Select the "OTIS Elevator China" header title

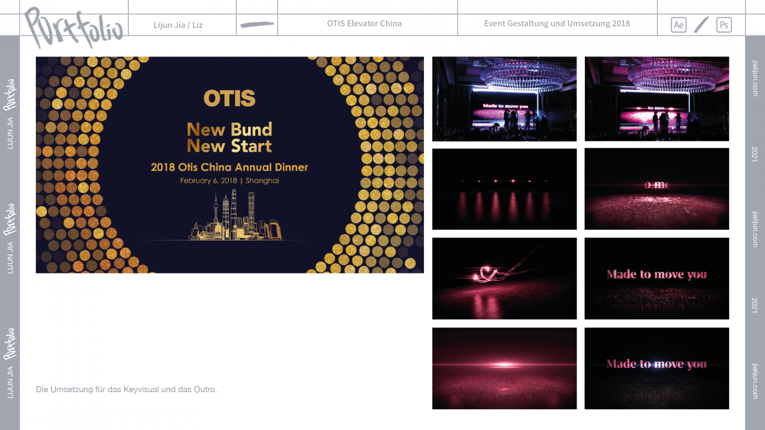coord(364,24)
